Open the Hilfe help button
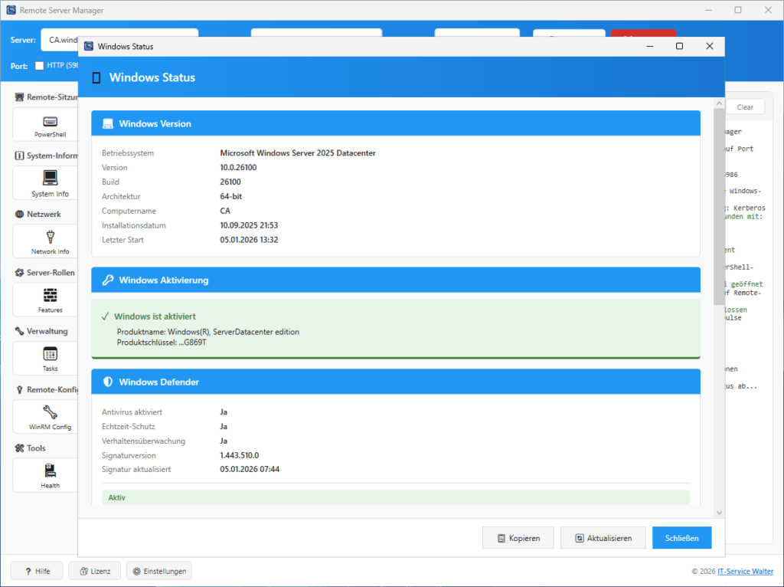Viewport: 784px width, 587px height. [36, 571]
